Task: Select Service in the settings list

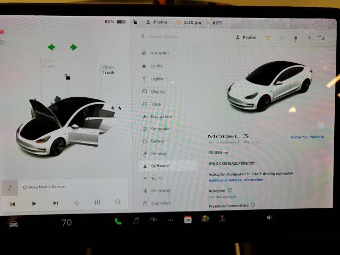Action: tap(155, 154)
